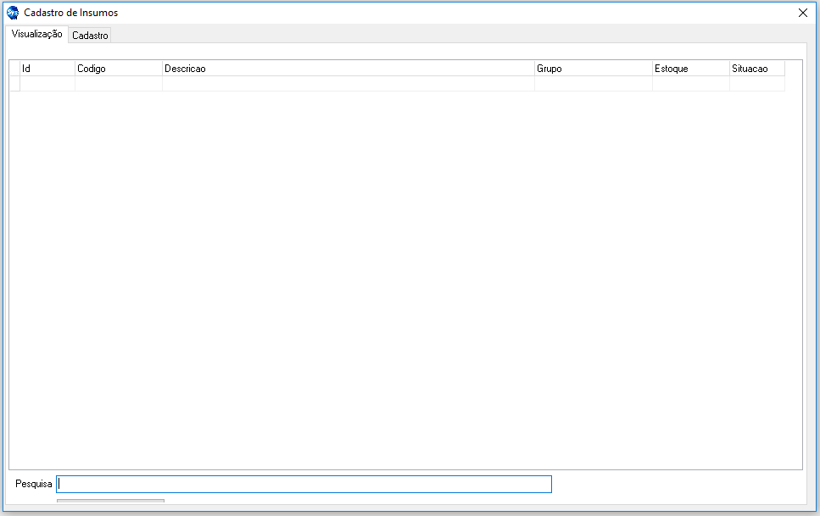This screenshot has width=820, height=516.
Task: Click the application icon in title bar
Action: 13,13
